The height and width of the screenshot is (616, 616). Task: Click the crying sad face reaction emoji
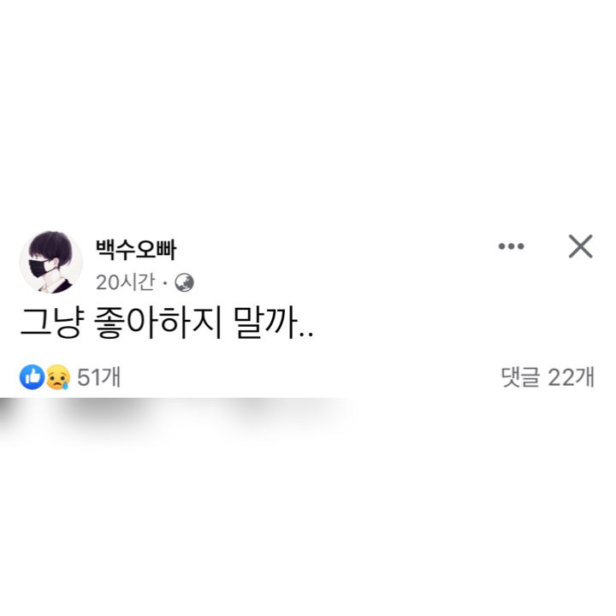point(58,377)
